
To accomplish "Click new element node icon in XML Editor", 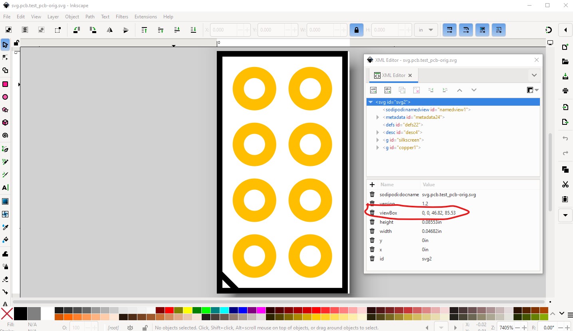I will (x=373, y=90).
